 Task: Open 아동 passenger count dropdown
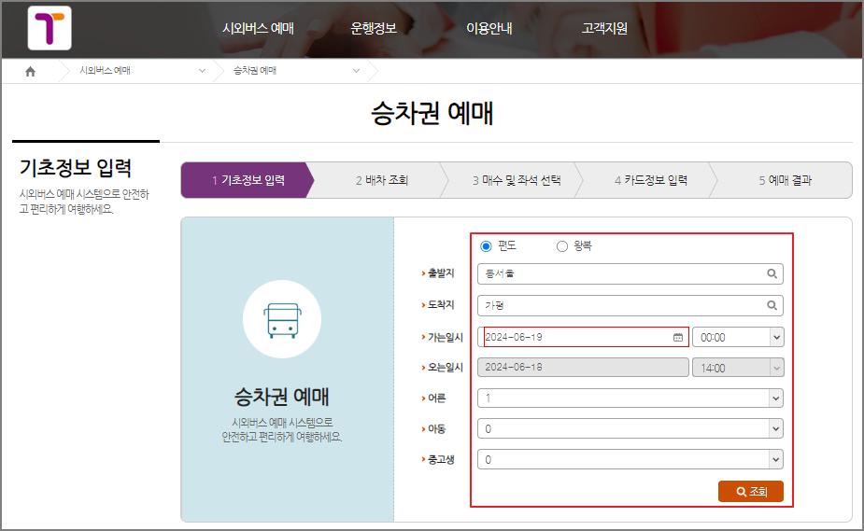pyautogui.click(x=630, y=428)
